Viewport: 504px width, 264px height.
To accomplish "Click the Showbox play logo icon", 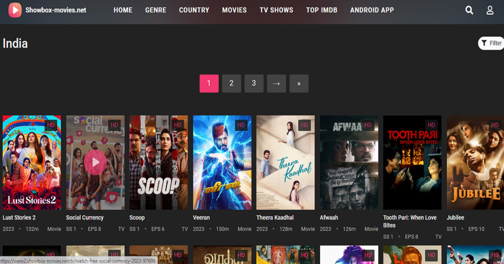I will tap(15, 10).
